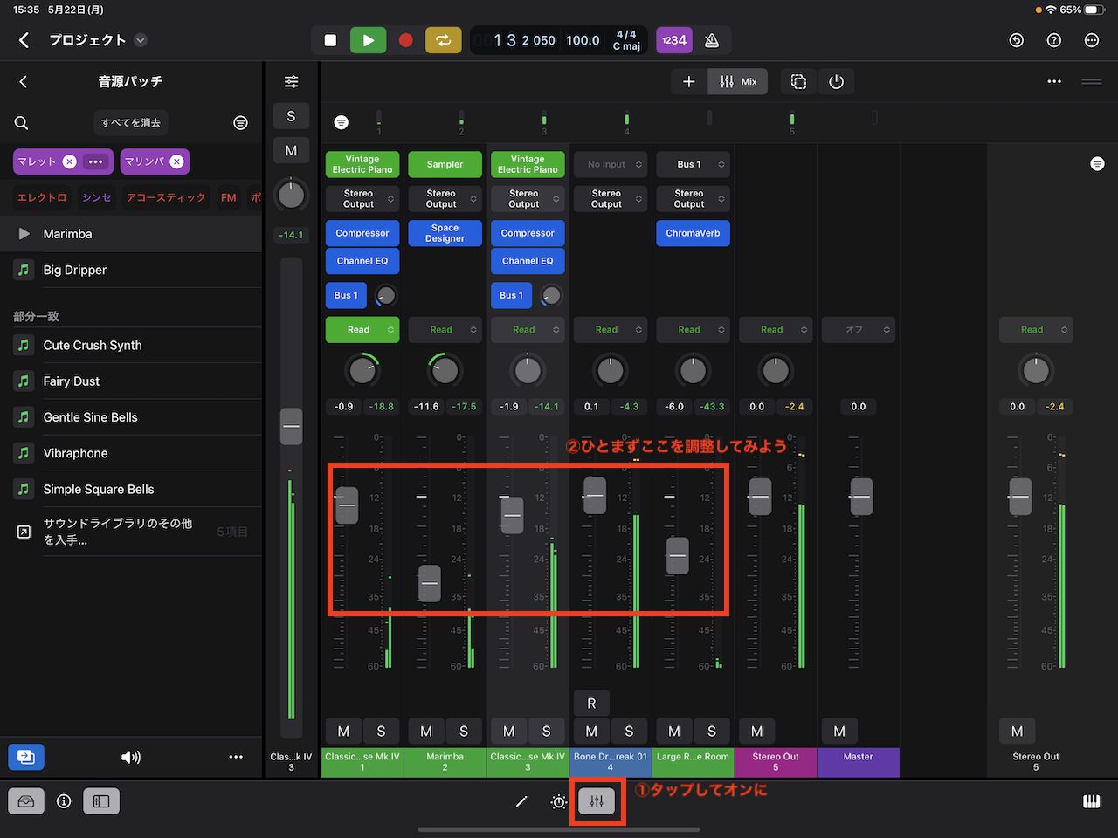Tap the duplicate track icon
1118x838 pixels.
click(x=798, y=81)
